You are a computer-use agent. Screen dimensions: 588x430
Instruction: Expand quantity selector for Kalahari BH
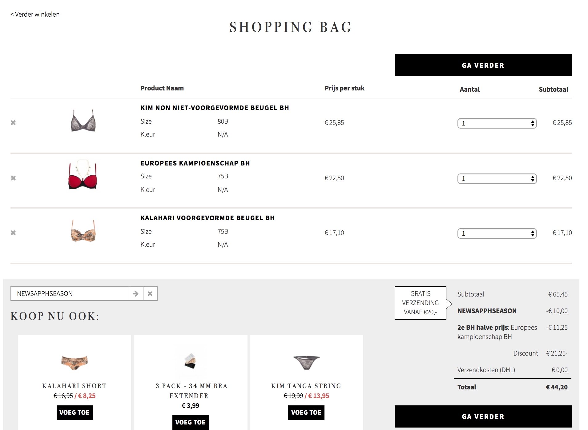click(497, 233)
